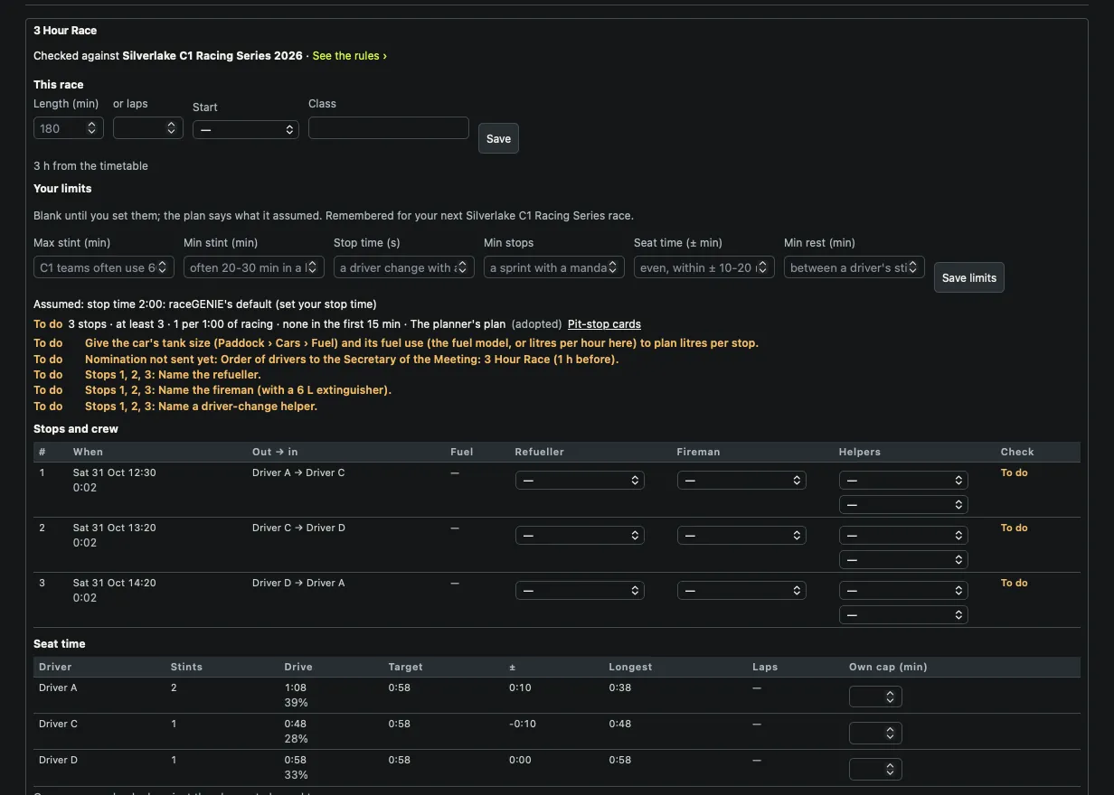The image size is (1114, 795).
Task: Click the To do check for stop 2
Action: tap(1014, 528)
